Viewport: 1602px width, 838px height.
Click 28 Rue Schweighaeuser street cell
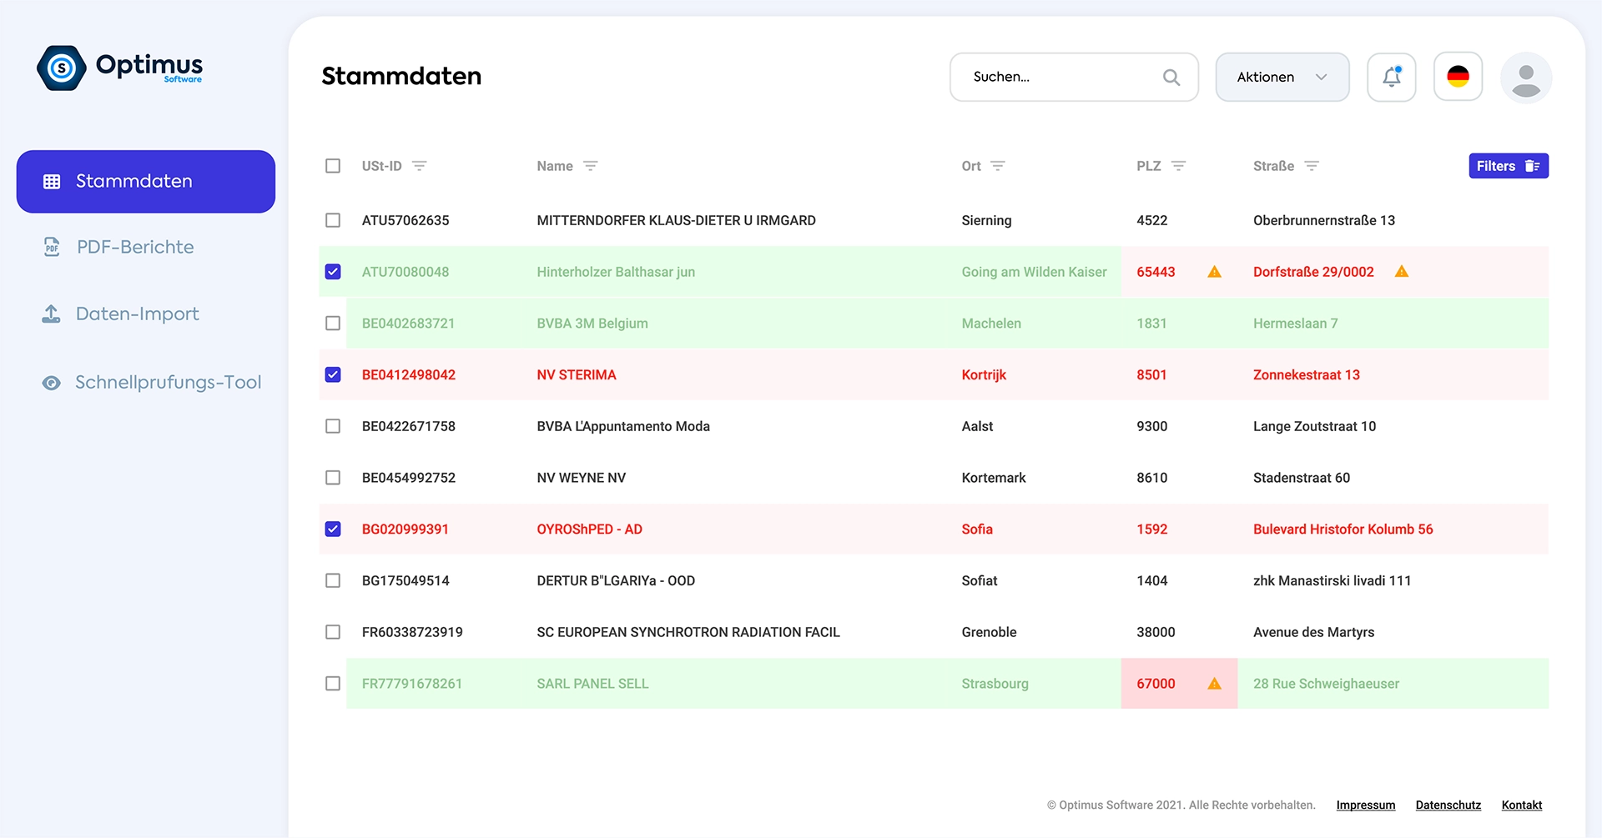1327,684
